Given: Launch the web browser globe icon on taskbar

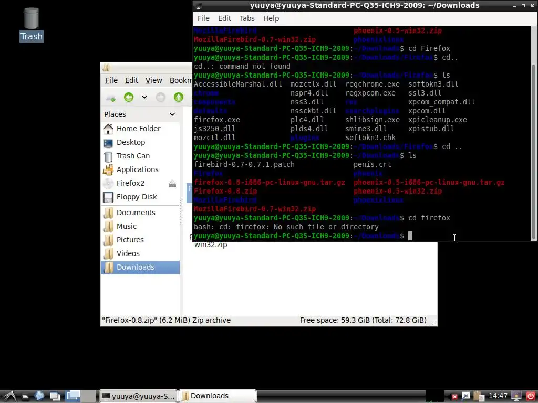Looking at the screenshot, I should [39, 396].
